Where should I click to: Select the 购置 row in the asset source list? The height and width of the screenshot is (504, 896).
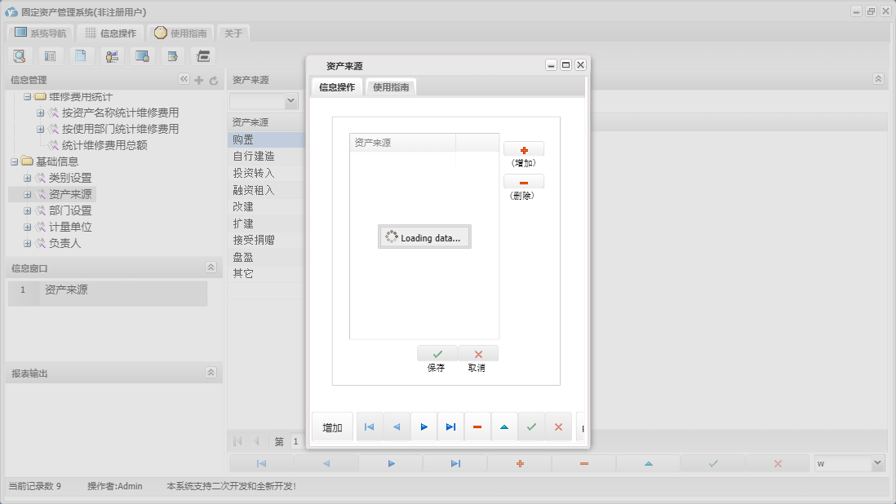tap(253, 139)
